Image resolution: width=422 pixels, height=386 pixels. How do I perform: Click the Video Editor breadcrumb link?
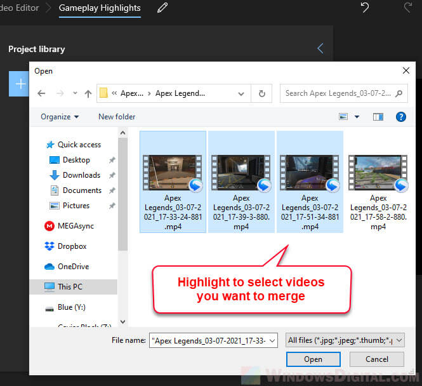click(x=19, y=8)
